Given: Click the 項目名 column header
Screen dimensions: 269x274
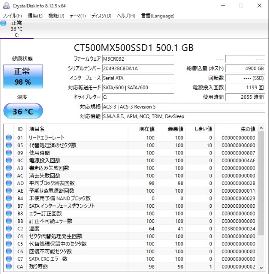Looking at the screenshot, I should pyautogui.click(x=77, y=129).
